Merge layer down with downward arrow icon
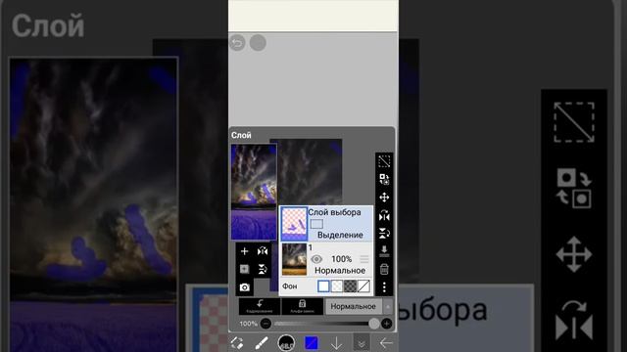Screen dimensions: 627x352 click(x=384, y=251)
